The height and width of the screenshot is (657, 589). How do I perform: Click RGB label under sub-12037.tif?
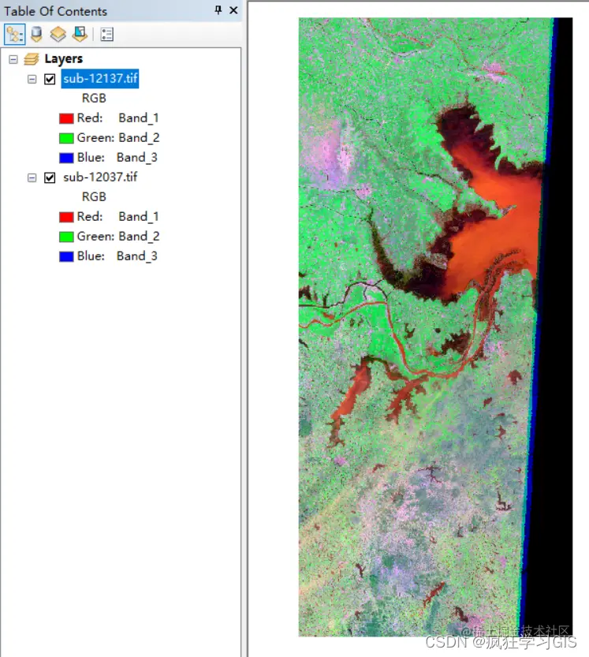tap(94, 196)
